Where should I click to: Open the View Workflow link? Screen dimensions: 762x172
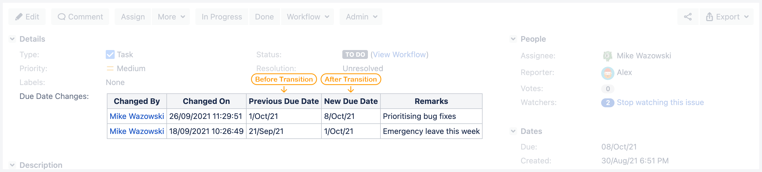(400, 54)
